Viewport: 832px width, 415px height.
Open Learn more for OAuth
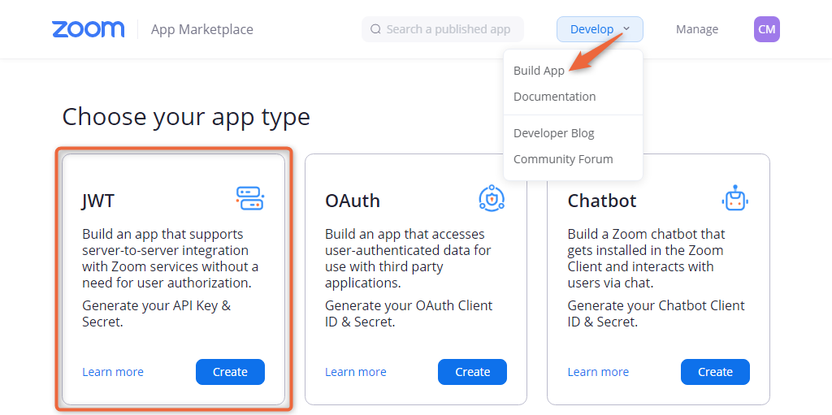(x=356, y=372)
